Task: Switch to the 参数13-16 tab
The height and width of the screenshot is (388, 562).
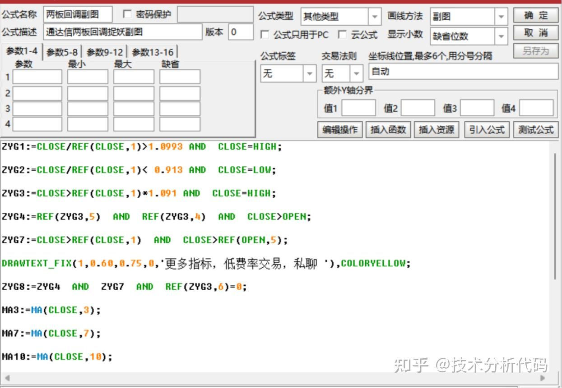Action: [x=153, y=52]
